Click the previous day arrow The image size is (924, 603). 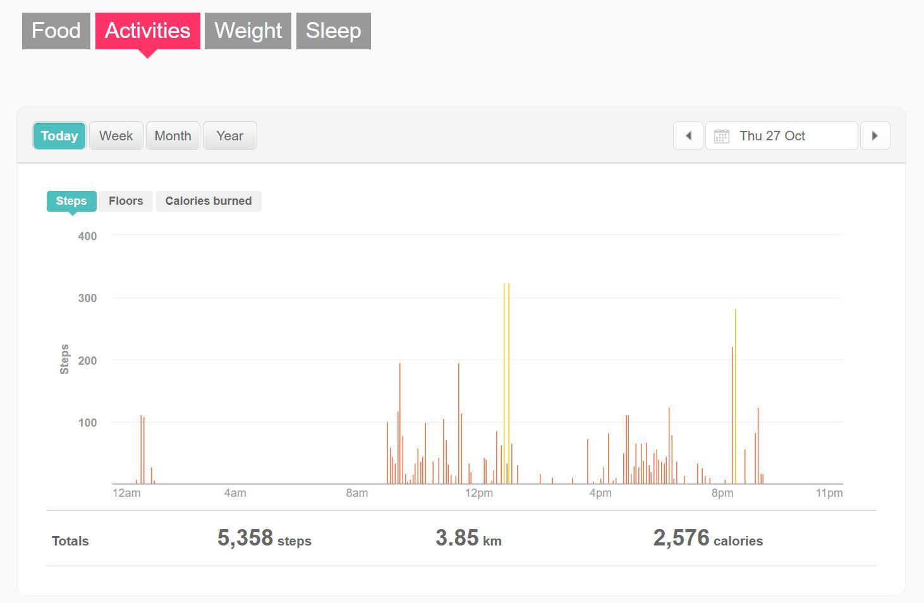[x=688, y=135]
